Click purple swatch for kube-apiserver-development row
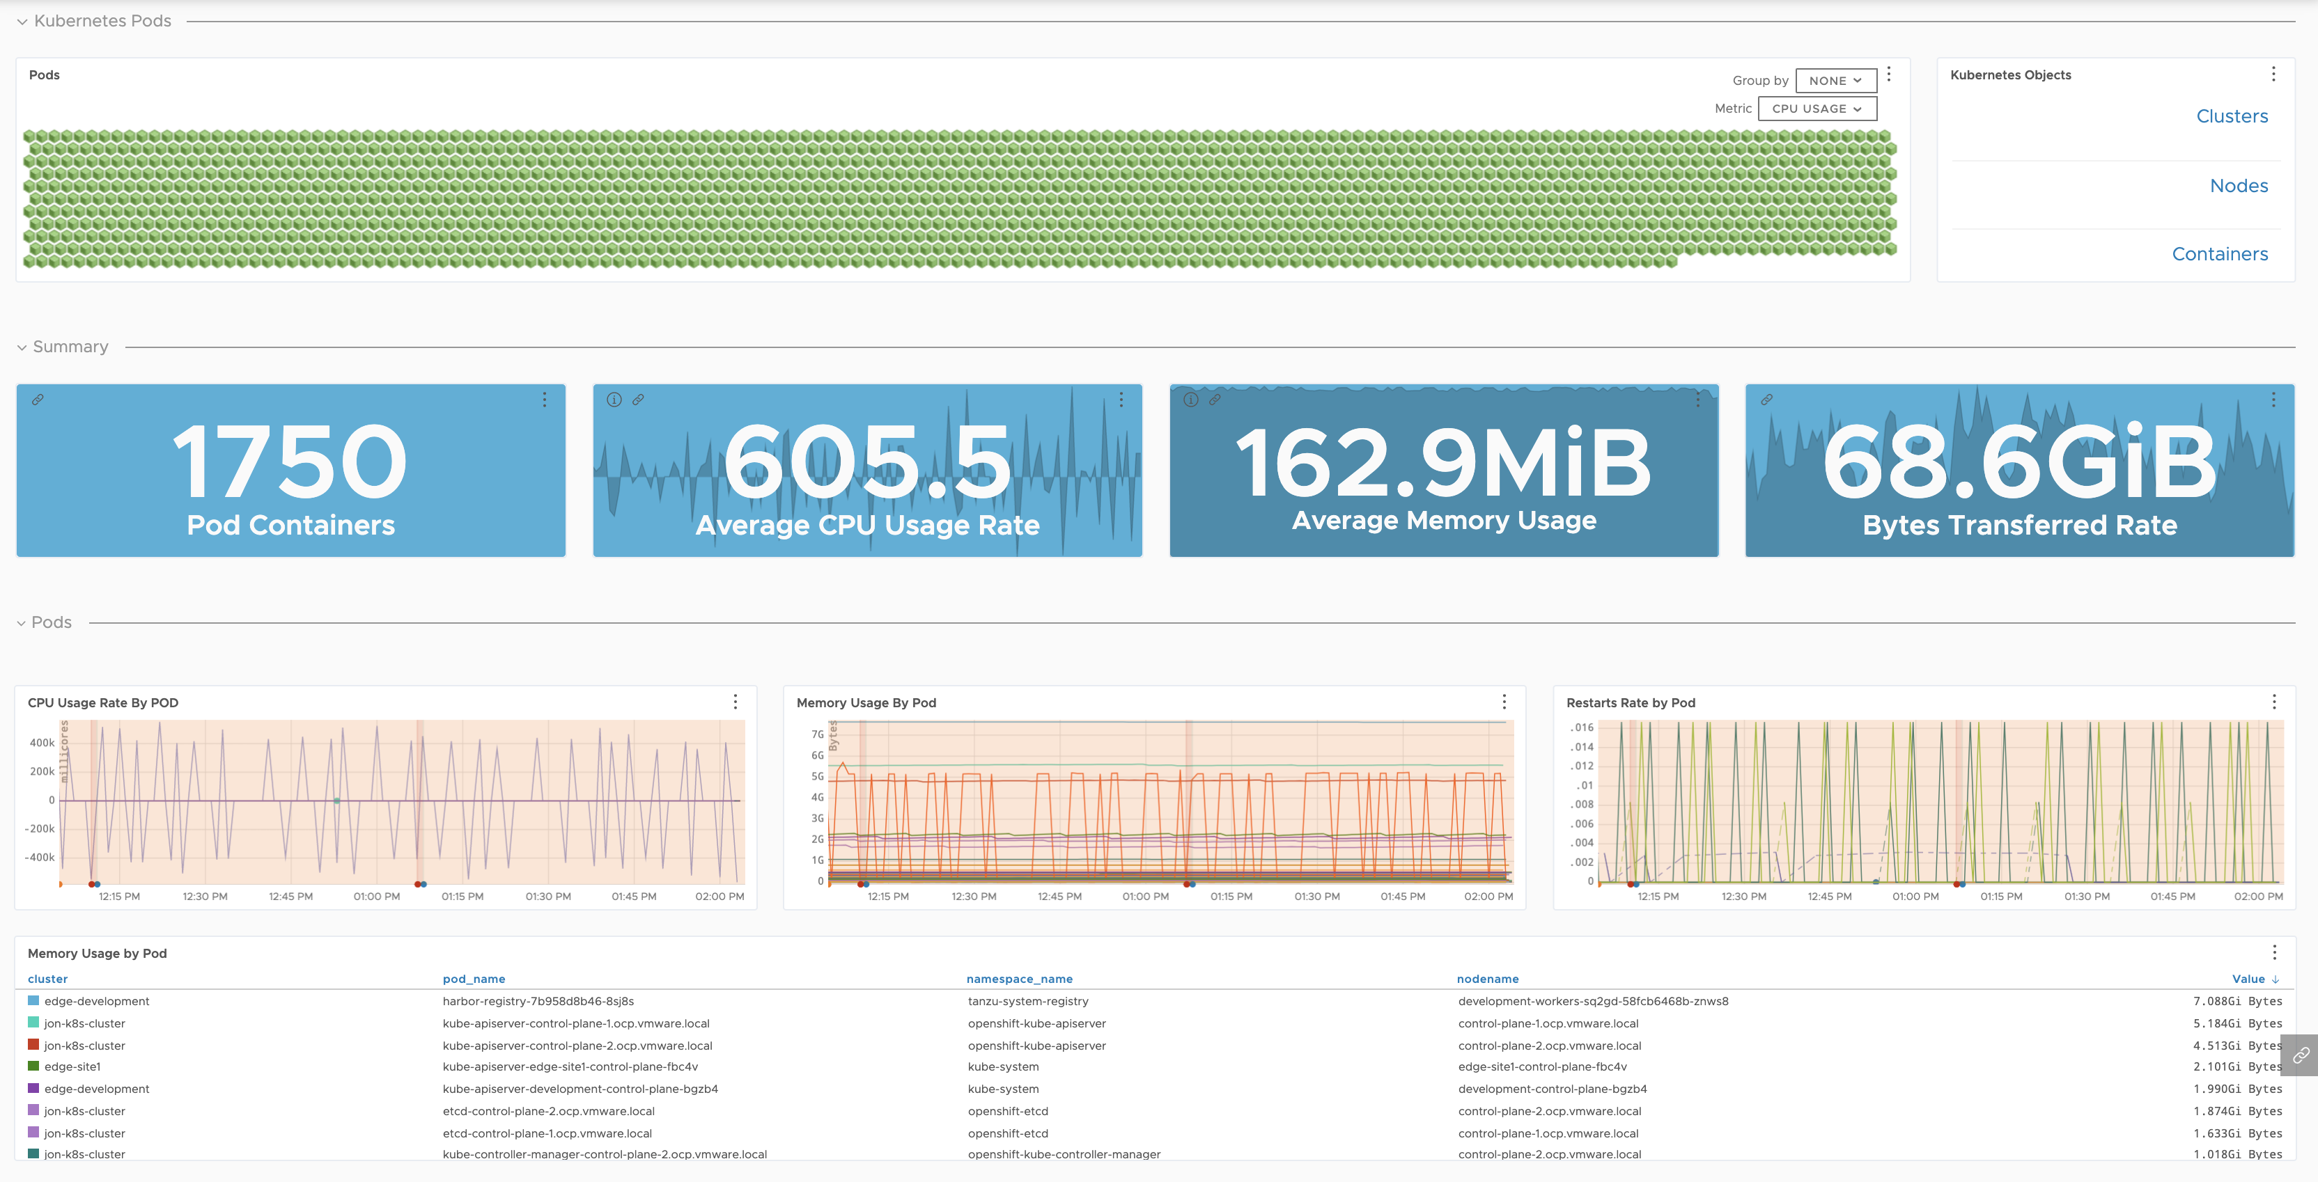Image resolution: width=2318 pixels, height=1182 pixels. tap(33, 1089)
